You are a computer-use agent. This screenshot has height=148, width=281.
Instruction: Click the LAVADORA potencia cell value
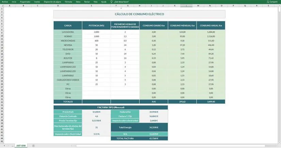pos(96,32)
